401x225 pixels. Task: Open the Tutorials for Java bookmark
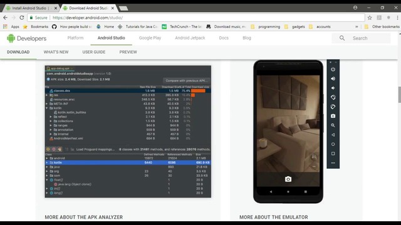coord(138,26)
